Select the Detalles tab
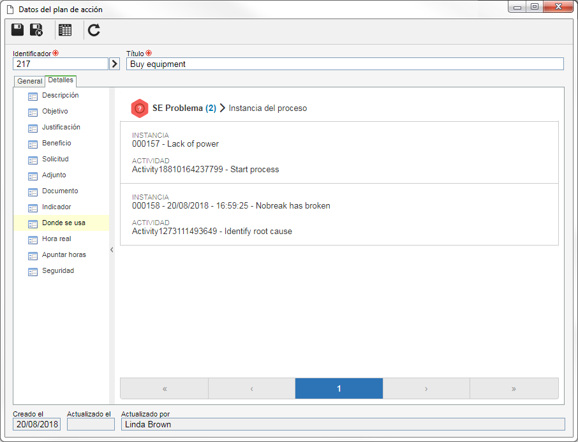The height and width of the screenshot is (442, 578). point(61,80)
